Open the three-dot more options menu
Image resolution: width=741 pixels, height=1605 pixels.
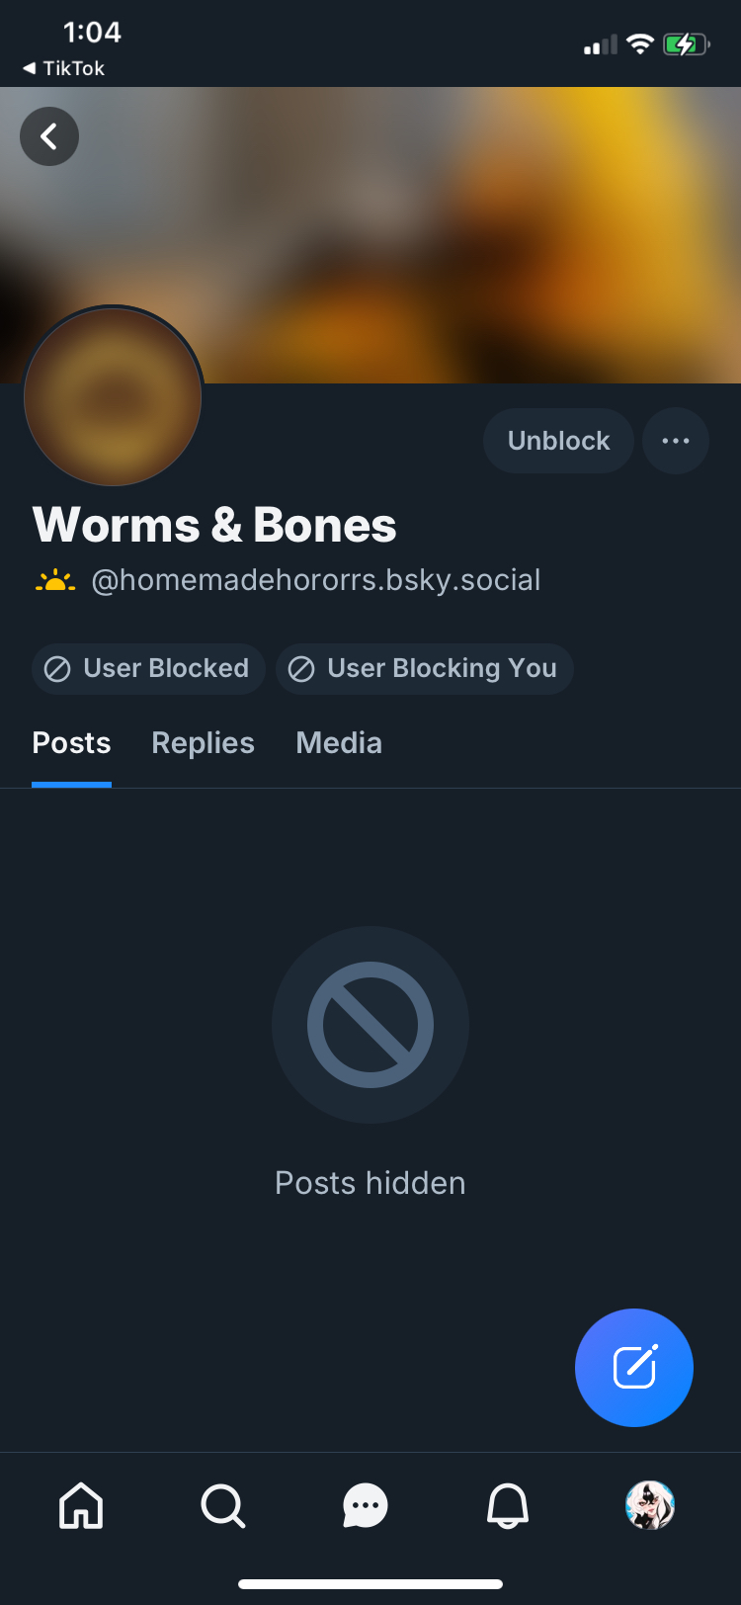click(x=676, y=441)
